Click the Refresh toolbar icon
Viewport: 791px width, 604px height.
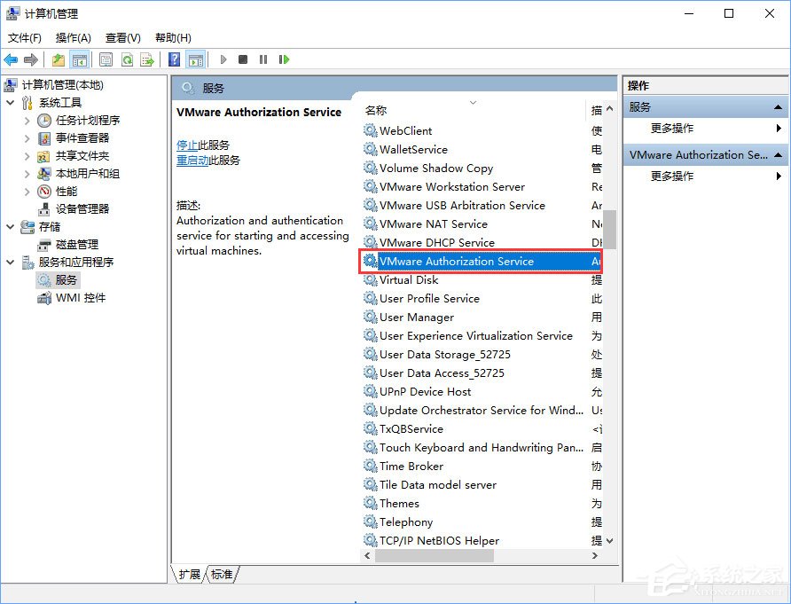(x=126, y=59)
